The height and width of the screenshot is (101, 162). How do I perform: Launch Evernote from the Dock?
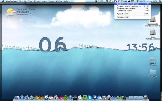click(85, 97)
